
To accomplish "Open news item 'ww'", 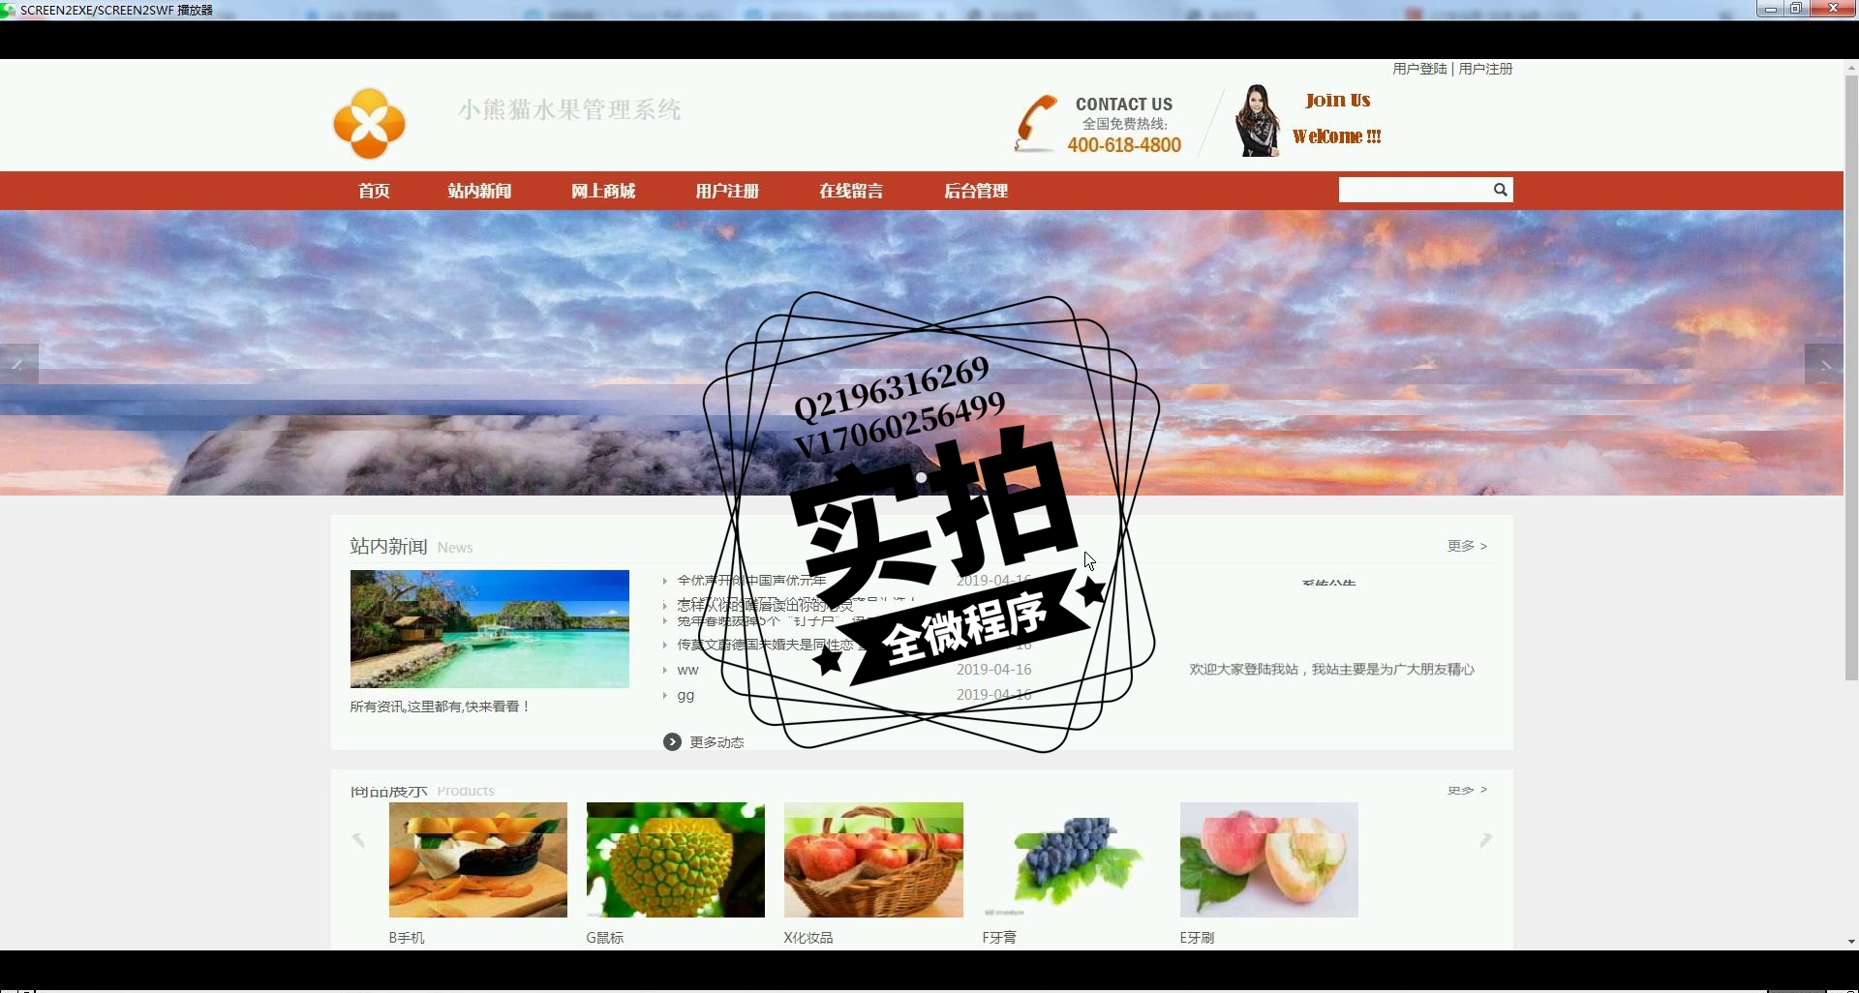I will tap(687, 670).
